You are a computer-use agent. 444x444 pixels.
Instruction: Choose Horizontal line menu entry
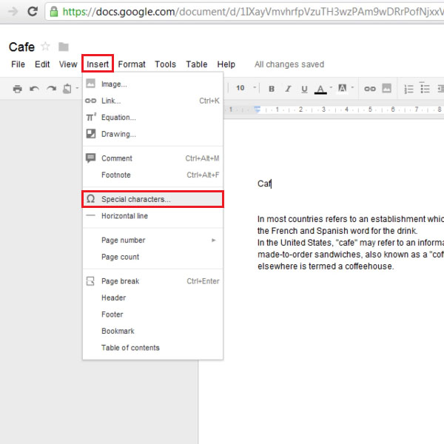click(x=153, y=216)
